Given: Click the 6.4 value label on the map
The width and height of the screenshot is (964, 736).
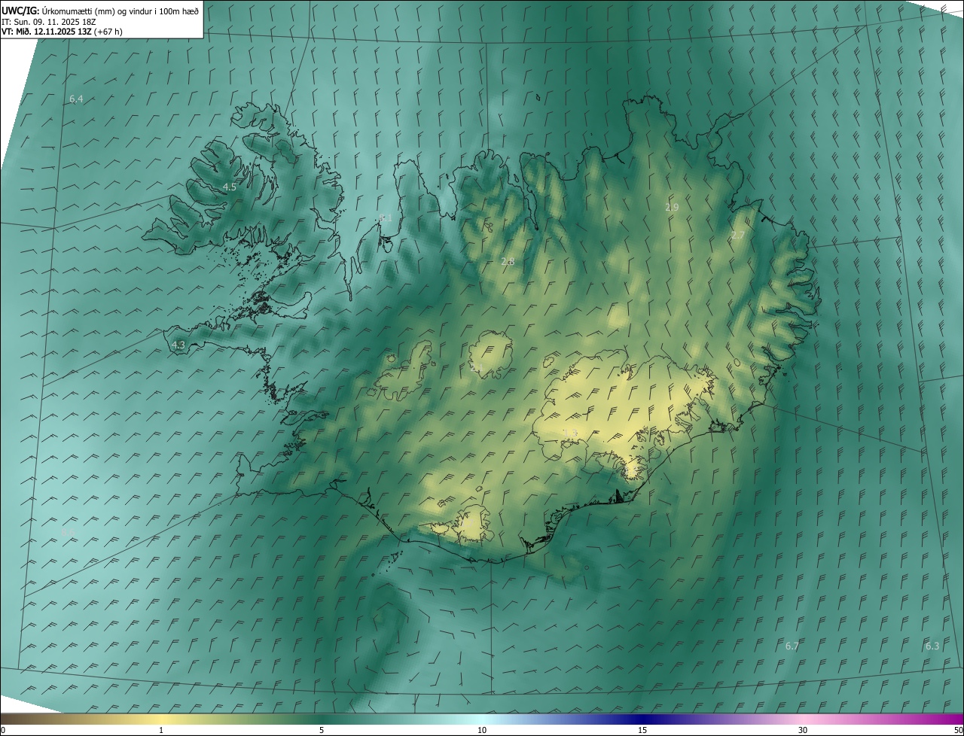Looking at the screenshot, I should [x=76, y=99].
